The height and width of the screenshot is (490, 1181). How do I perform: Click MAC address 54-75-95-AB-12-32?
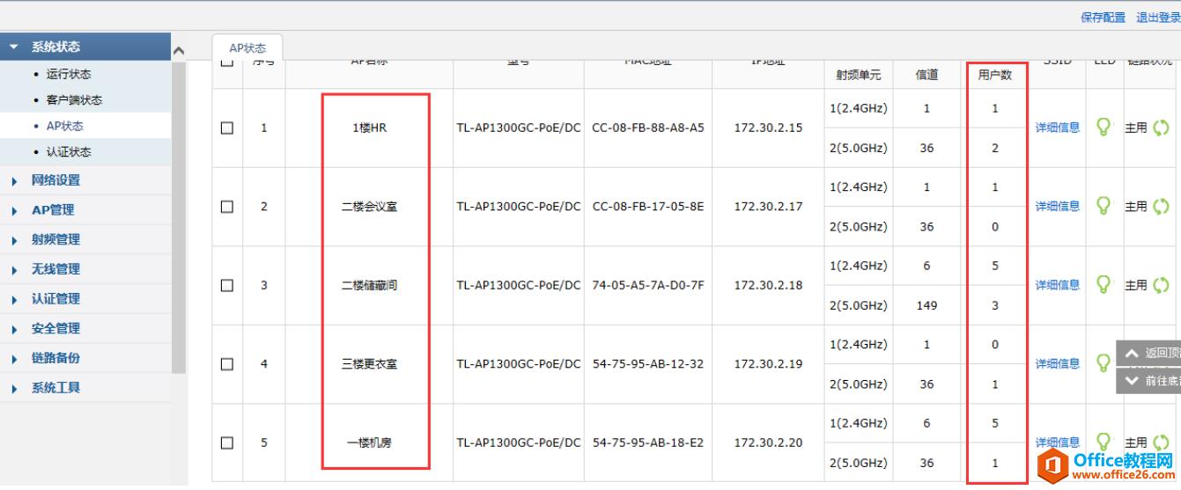[648, 364]
